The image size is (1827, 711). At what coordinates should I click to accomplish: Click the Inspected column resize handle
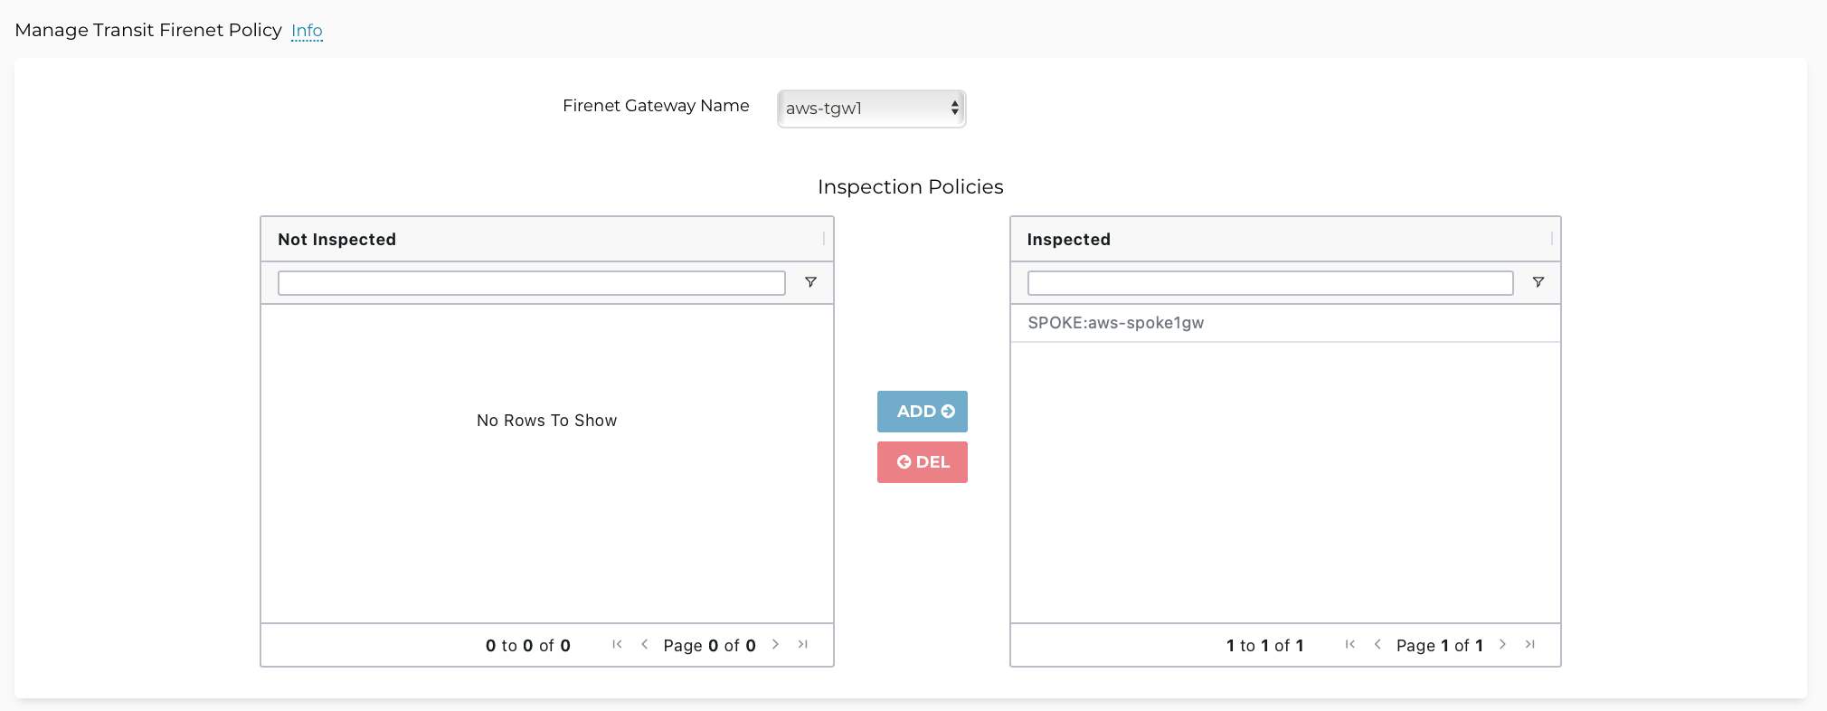[1551, 239]
